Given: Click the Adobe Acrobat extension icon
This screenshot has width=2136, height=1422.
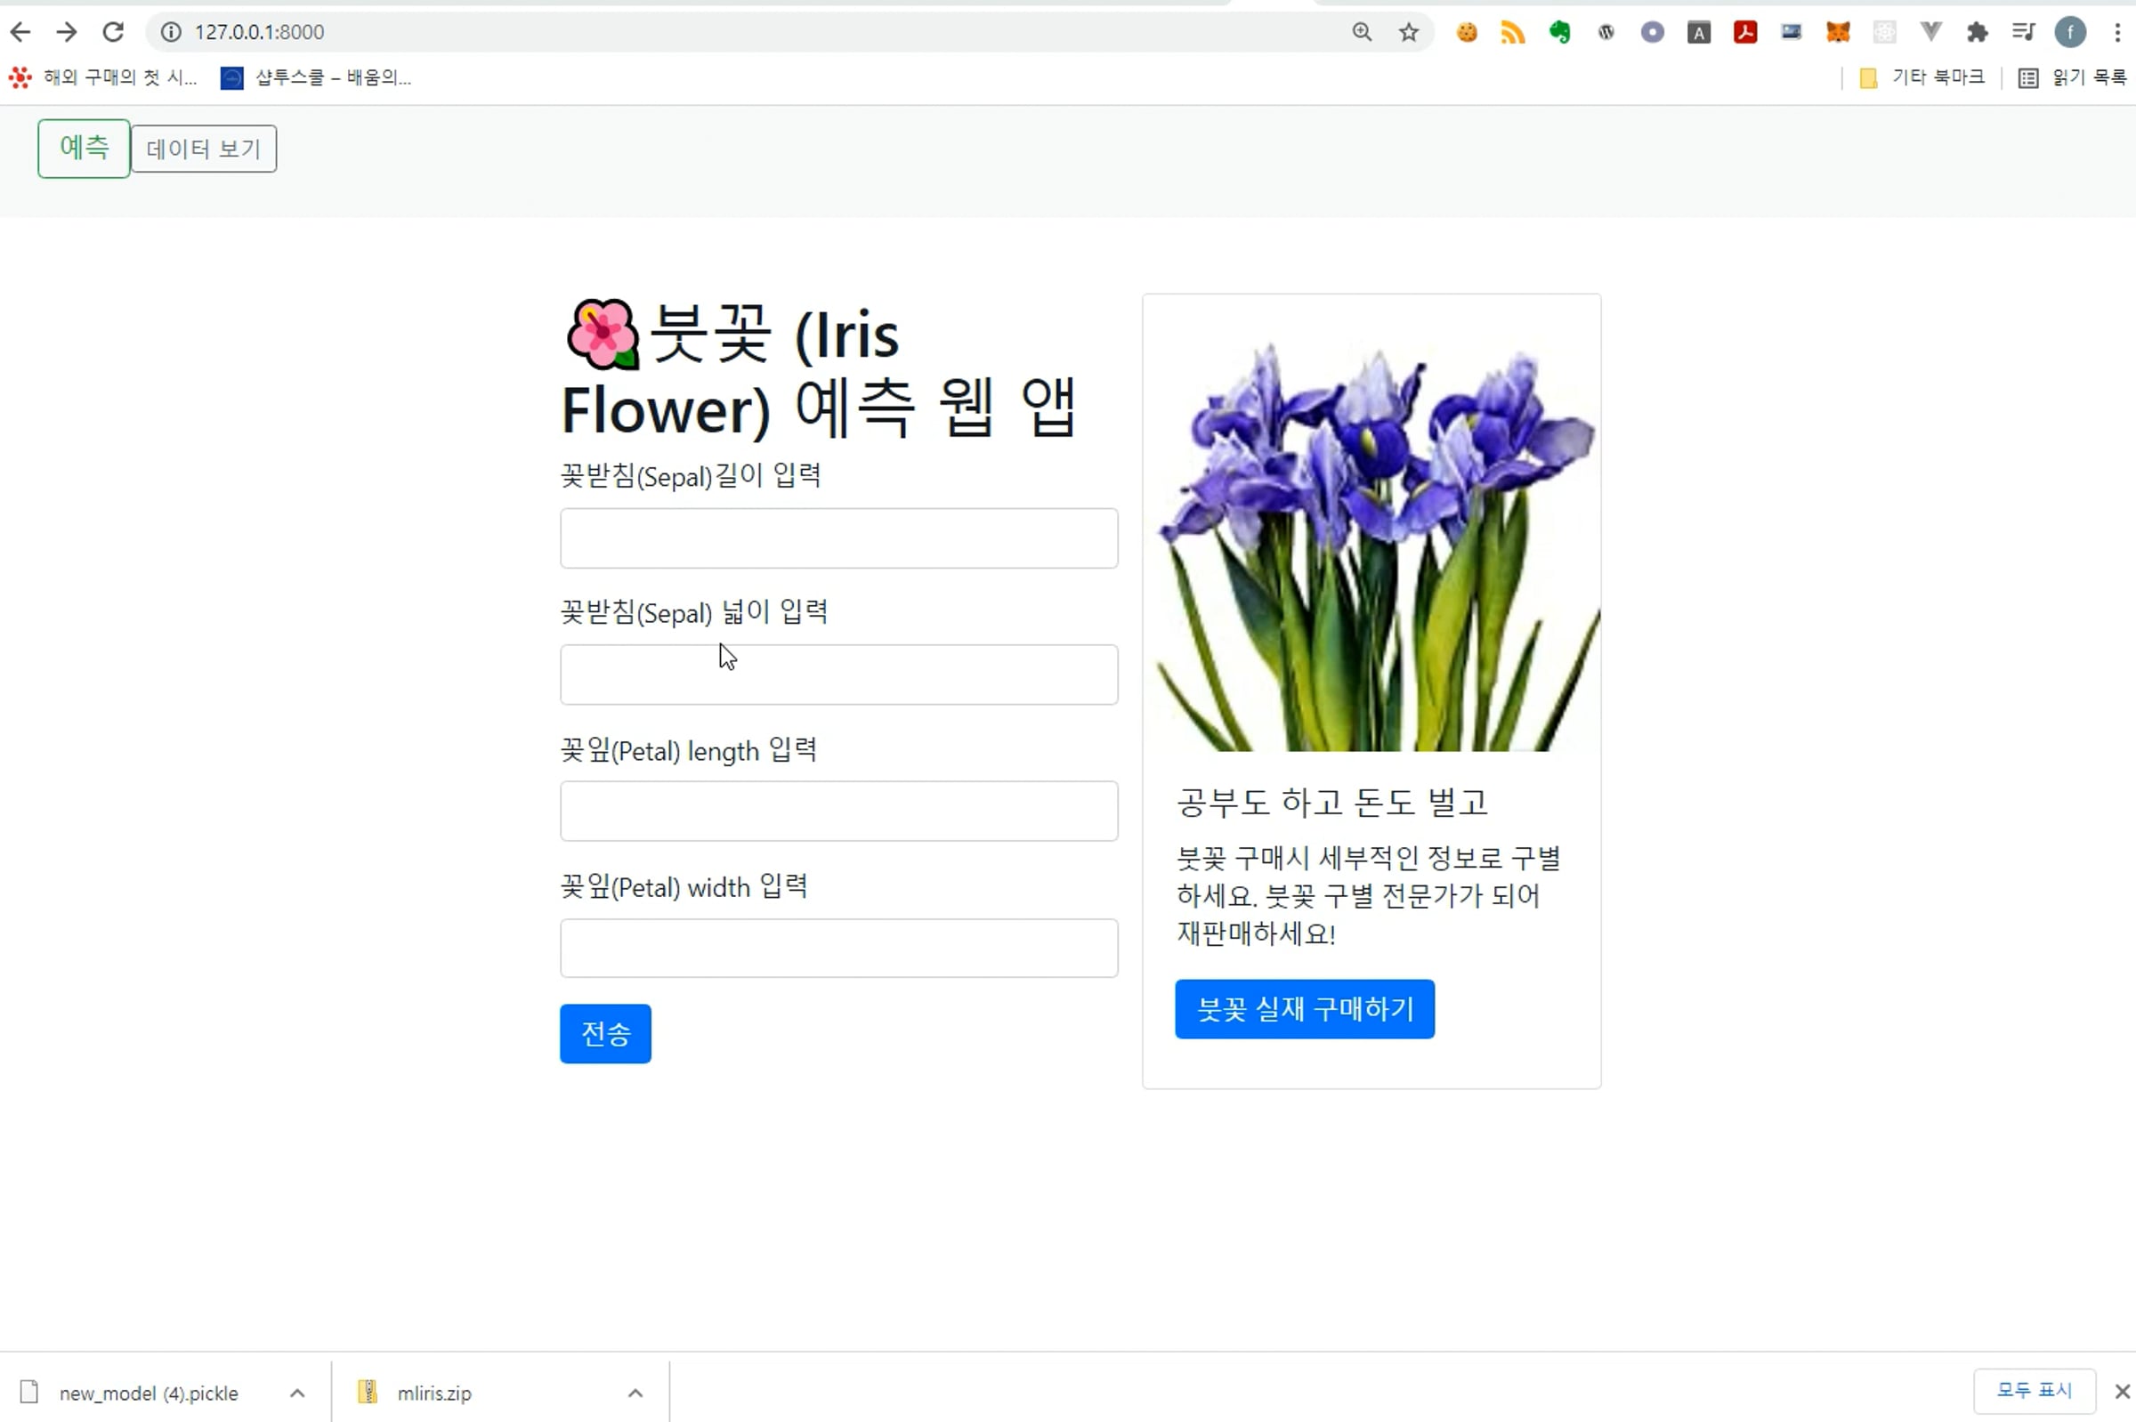Looking at the screenshot, I should pyautogui.click(x=1745, y=33).
